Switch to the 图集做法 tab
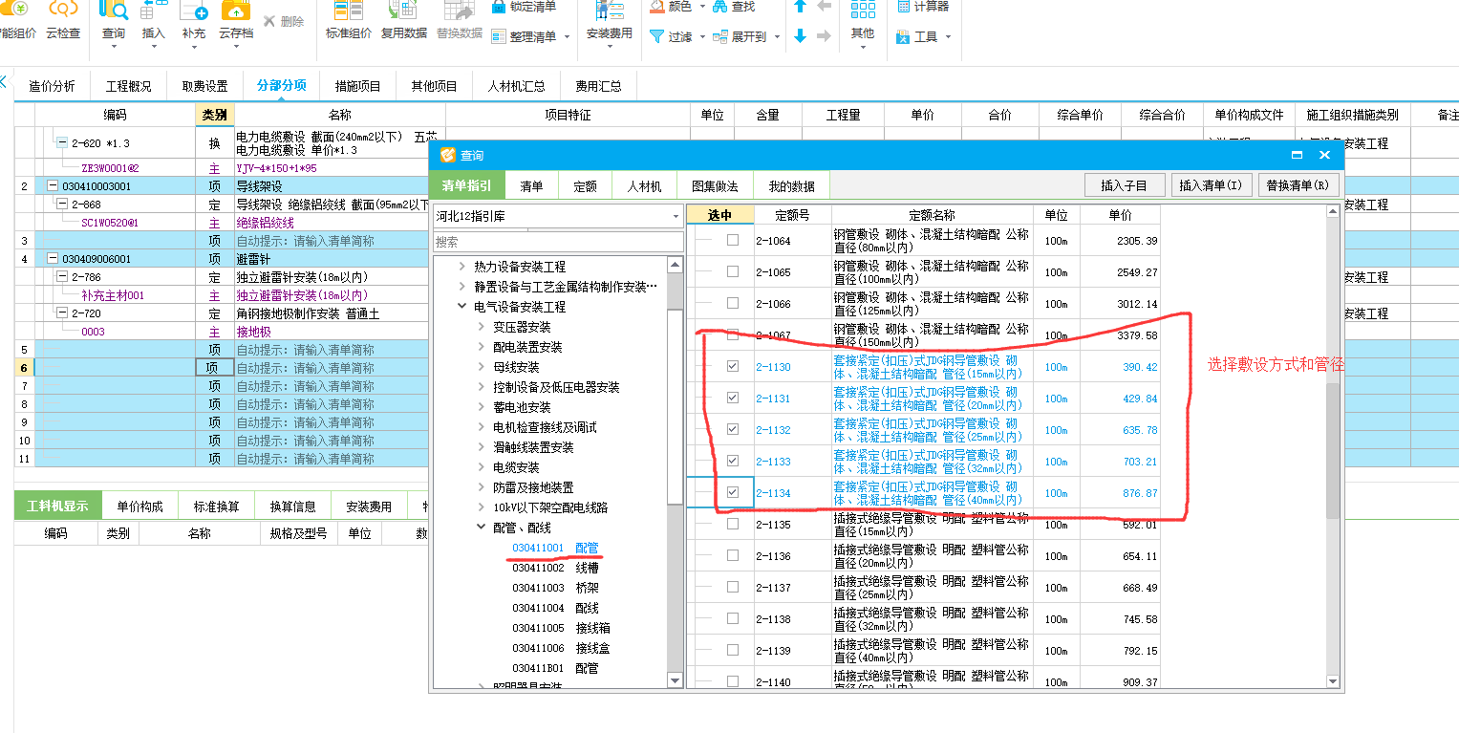 pyautogui.click(x=715, y=186)
